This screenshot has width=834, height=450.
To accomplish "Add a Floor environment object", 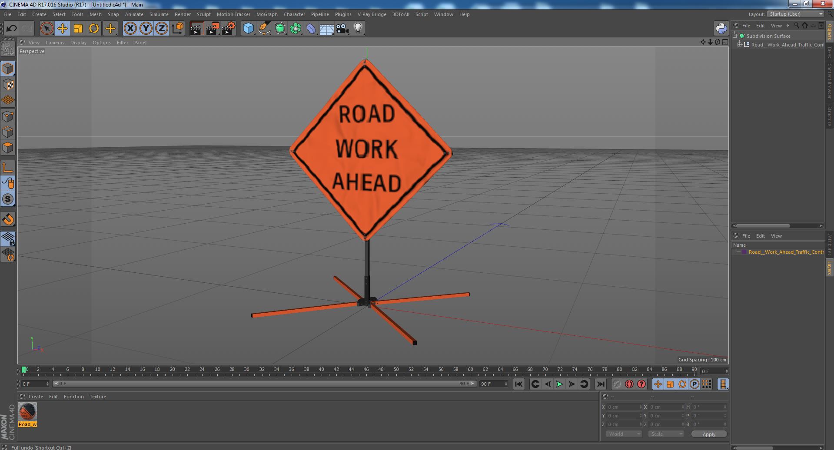I will pos(326,29).
